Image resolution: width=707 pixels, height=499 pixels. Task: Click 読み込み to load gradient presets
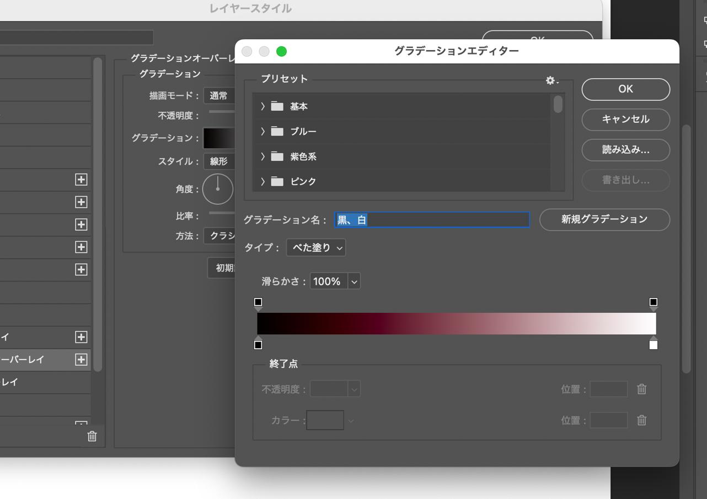[x=625, y=150]
